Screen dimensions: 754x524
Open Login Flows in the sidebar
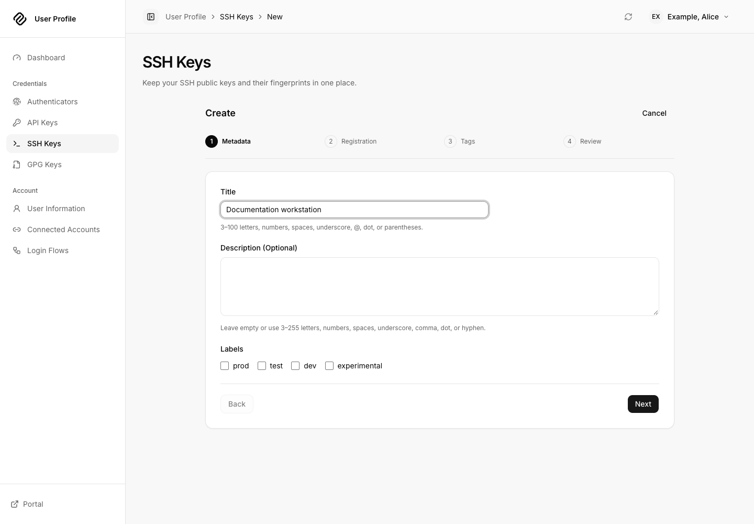point(62,250)
